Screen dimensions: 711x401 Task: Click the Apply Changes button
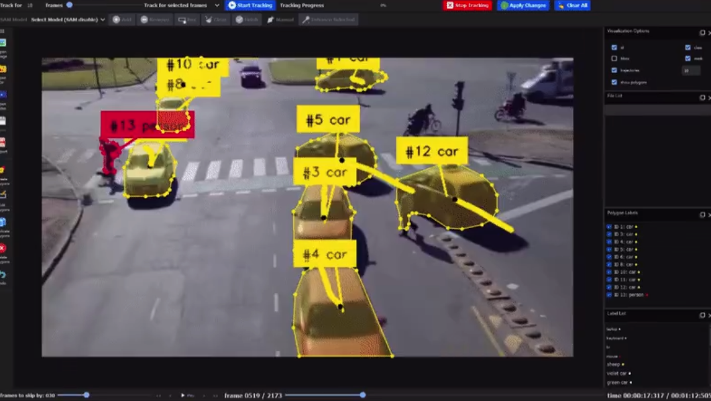(523, 5)
